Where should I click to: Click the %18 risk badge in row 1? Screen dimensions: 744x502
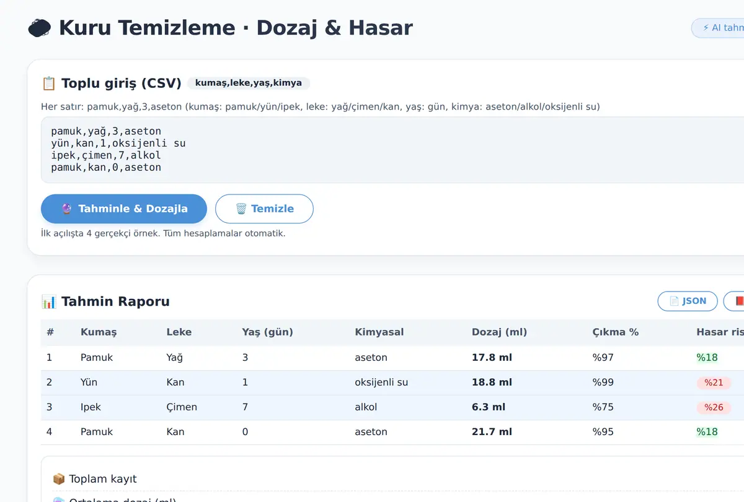[707, 357]
